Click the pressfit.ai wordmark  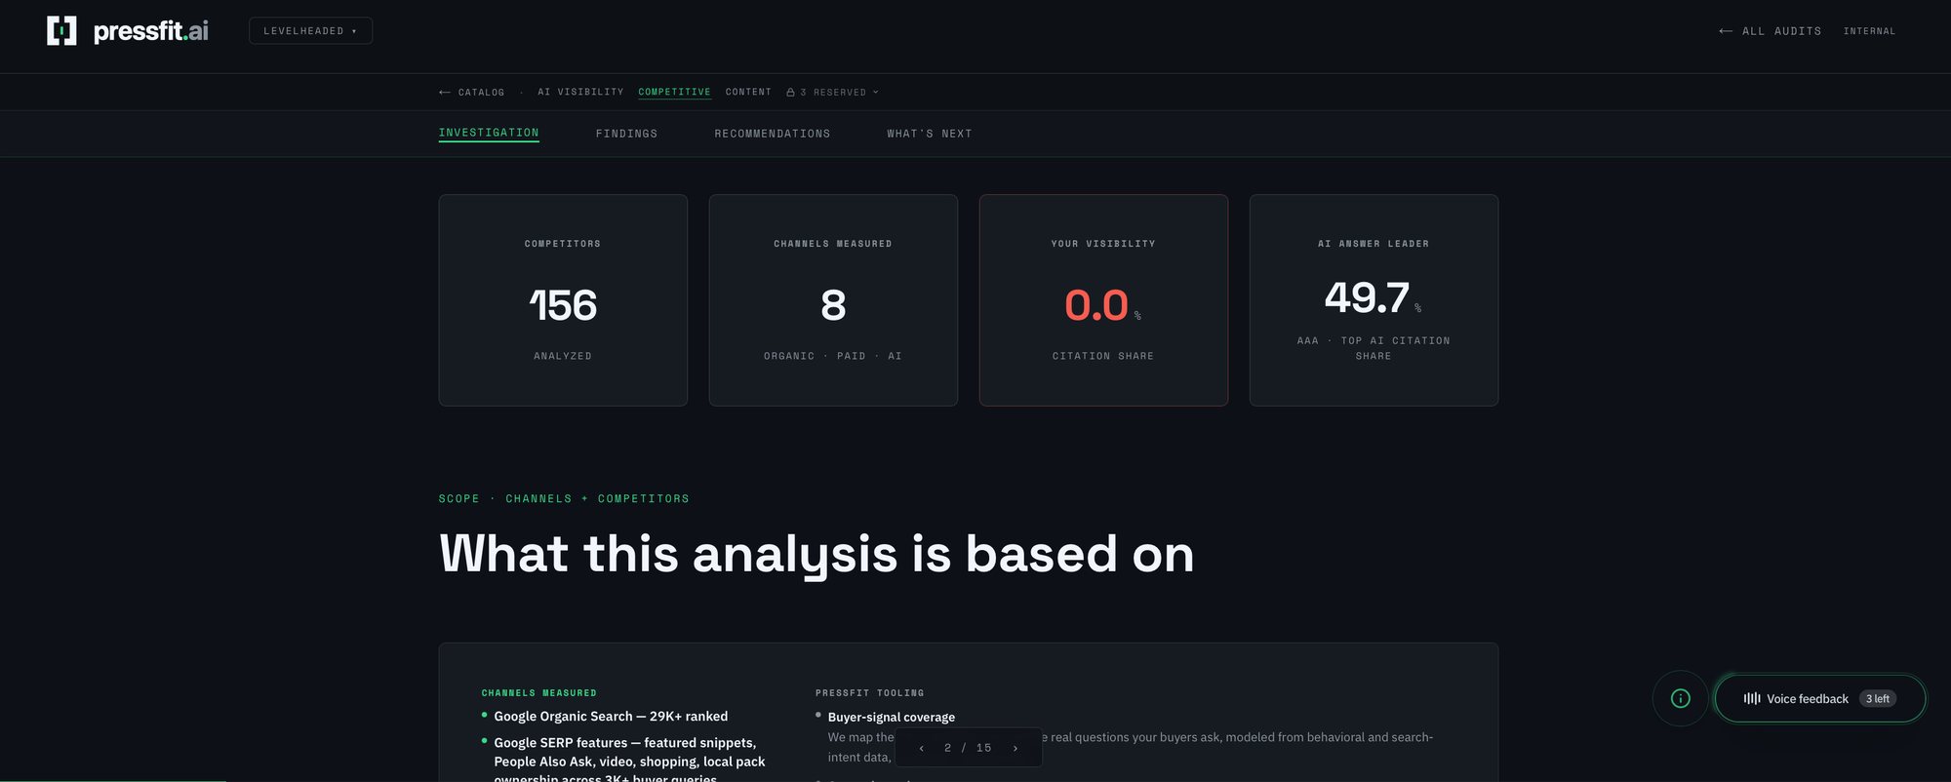click(151, 31)
